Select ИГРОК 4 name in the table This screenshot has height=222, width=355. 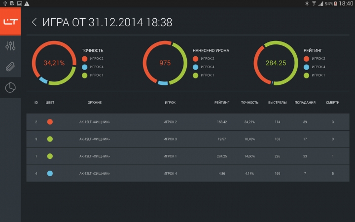(170, 174)
